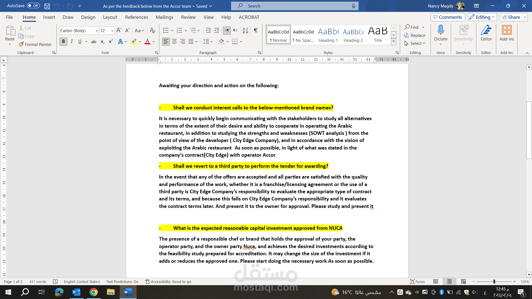Adjust the zoom slider handle
532x299 pixels.
click(494, 282)
